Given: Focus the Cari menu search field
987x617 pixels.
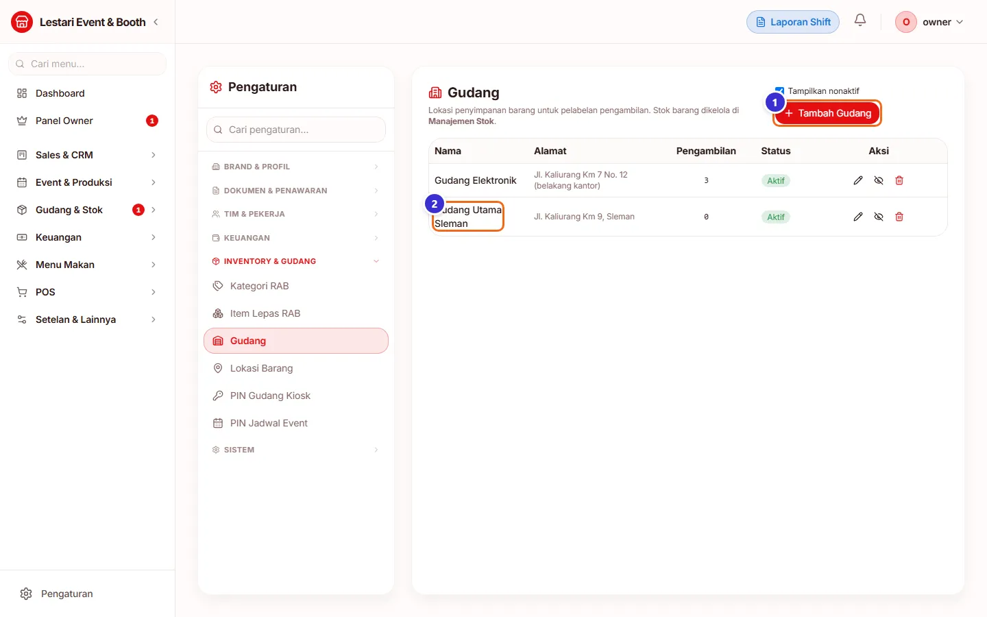Looking at the screenshot, I should pyautogui.click(x=87, y=64).
